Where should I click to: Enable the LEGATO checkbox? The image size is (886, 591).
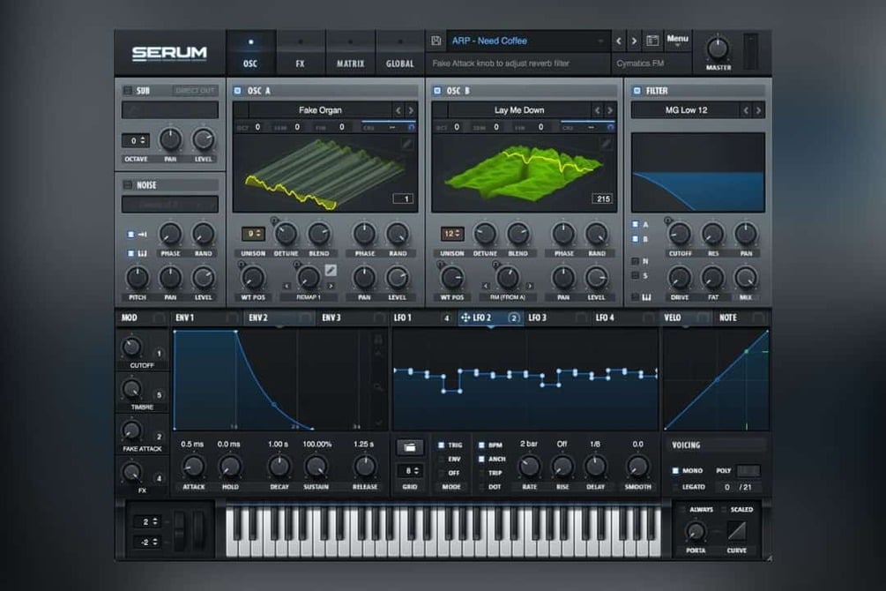(x=675, y=487)
